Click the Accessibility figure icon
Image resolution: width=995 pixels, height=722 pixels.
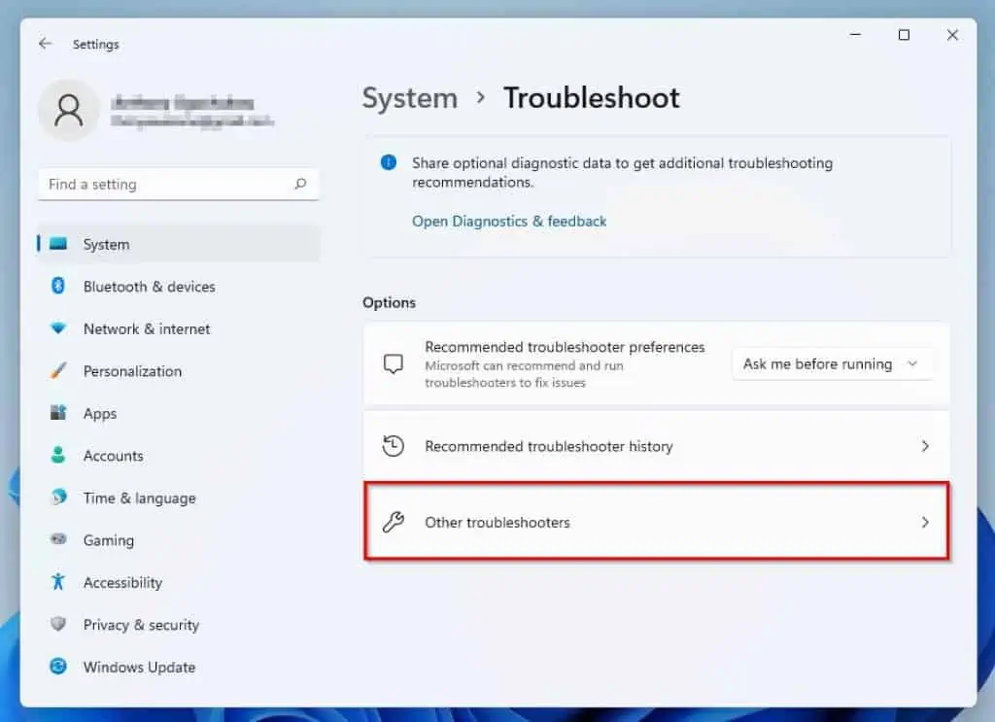[57, 581]
